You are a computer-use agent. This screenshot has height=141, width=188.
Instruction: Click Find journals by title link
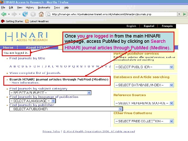[x=27, y=58]
